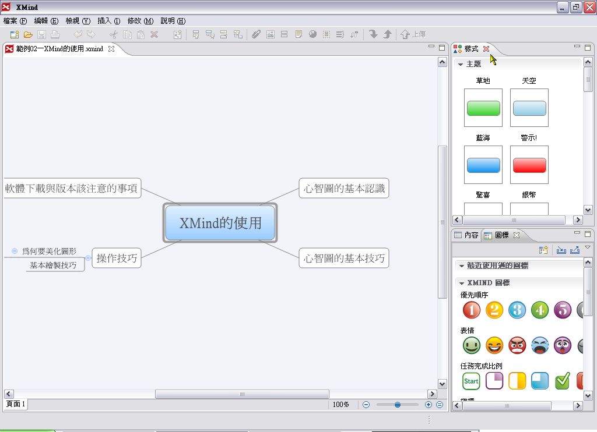This screenshot has height=432, width=597.
Task: Open the 說明 menu
Action: coord(173,21)
